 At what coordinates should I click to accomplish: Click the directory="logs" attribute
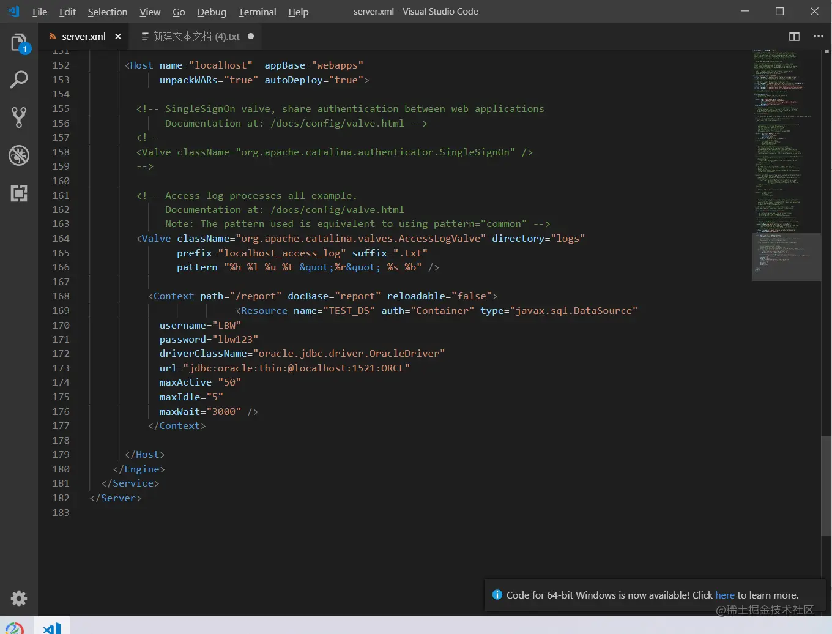pyautogui.click(x=538, y=239)
